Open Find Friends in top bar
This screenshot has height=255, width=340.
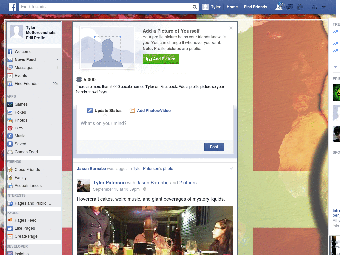[255, 7]
